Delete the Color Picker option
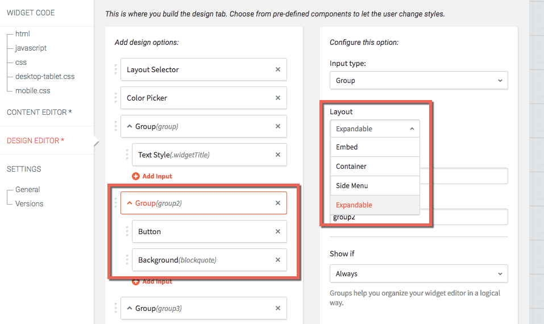The image size is (544, 324). point(278,98)
